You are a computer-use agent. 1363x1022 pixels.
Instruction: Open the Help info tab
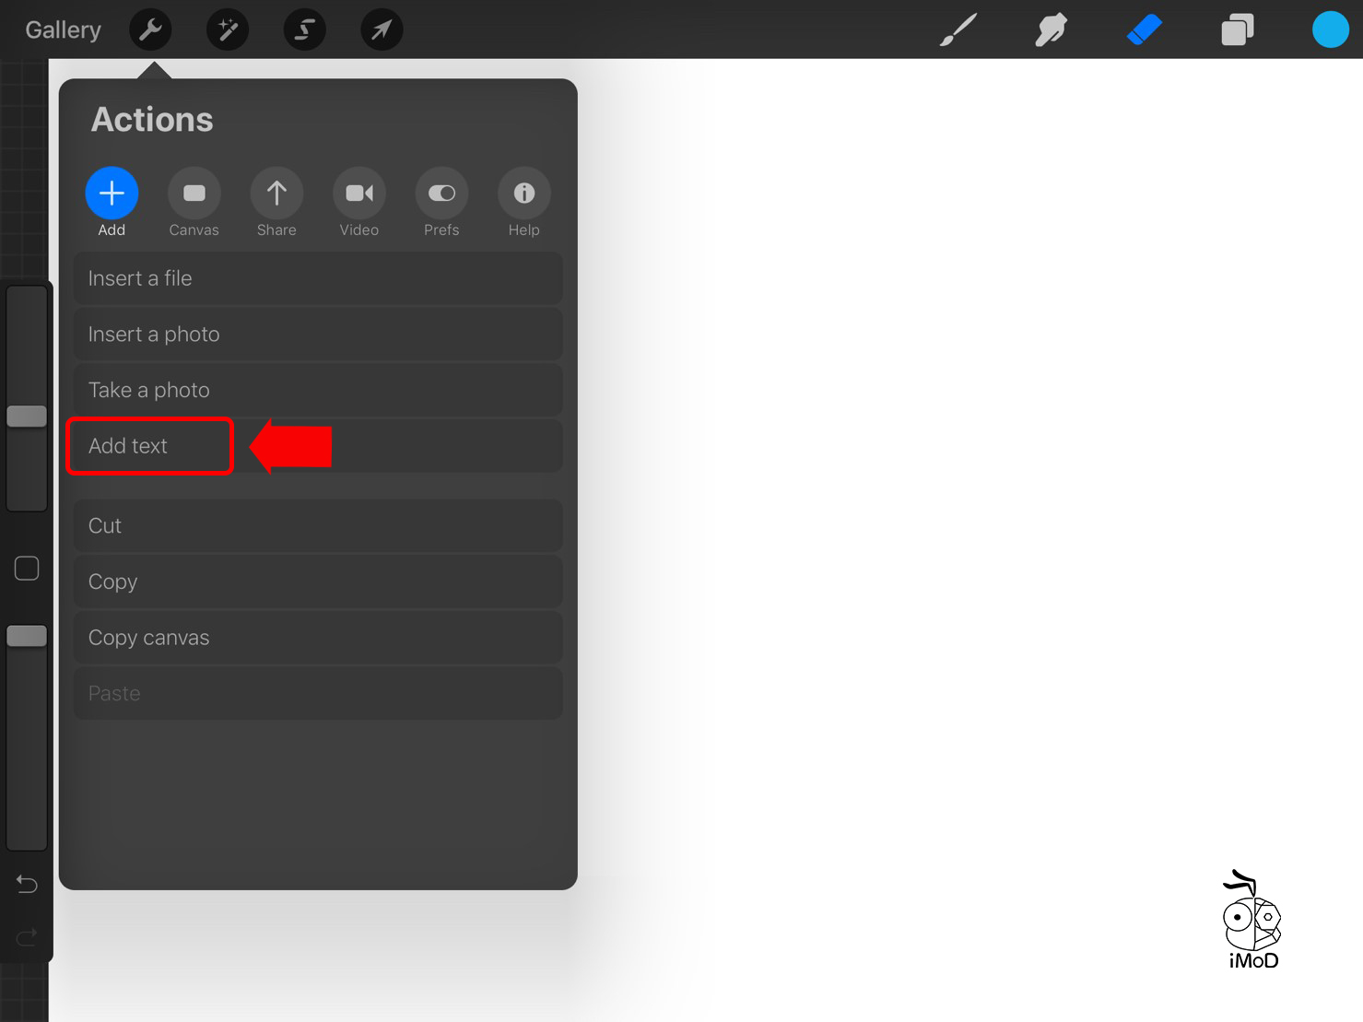[523, 202]
